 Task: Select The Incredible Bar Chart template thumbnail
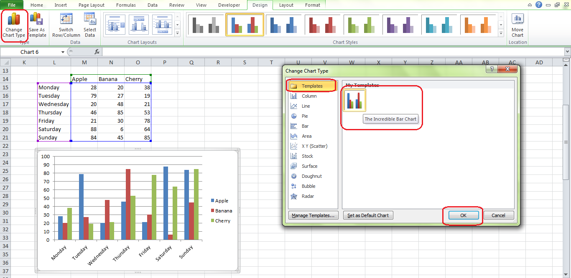354,100
